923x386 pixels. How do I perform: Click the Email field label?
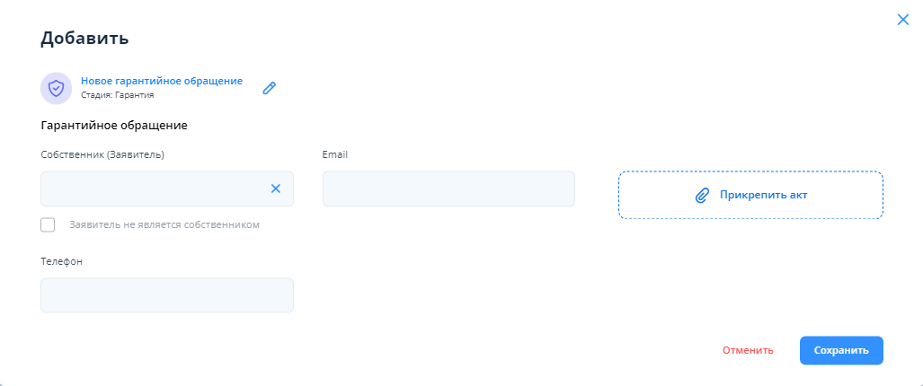[334, 154]
